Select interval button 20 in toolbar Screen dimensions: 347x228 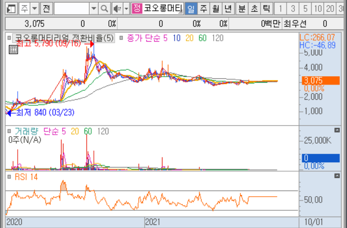(x=330, y=9)
